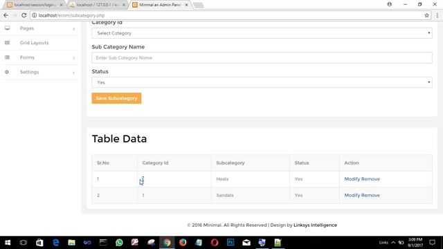Open the Windows Start menu

8,243
